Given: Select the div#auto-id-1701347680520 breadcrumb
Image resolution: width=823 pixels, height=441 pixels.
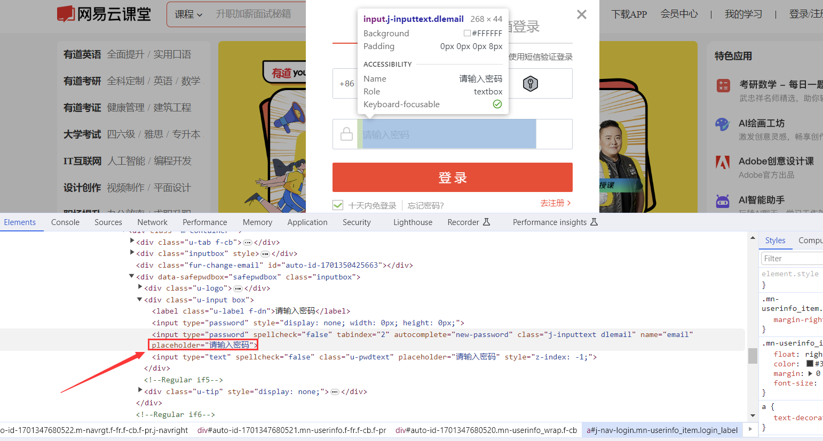Looking at the screenshot, I should pos(486,430).
